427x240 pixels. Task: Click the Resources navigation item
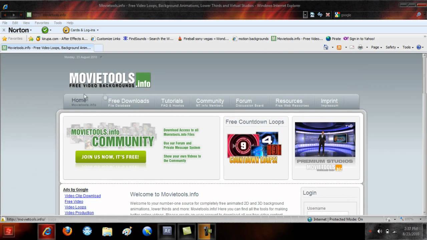click(292, 102)
